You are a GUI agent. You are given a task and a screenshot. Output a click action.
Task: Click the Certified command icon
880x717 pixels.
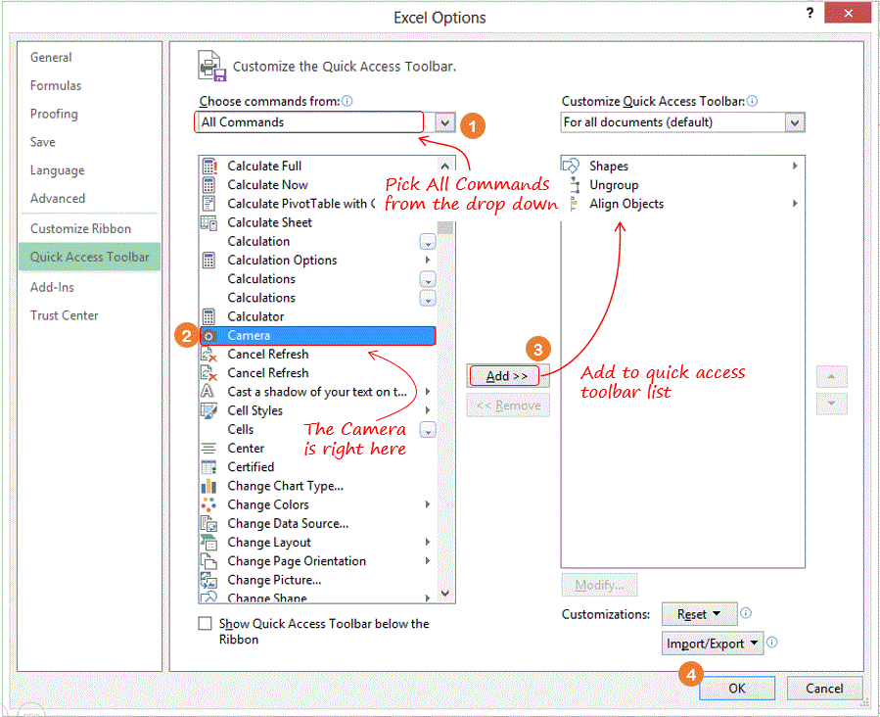208,467
